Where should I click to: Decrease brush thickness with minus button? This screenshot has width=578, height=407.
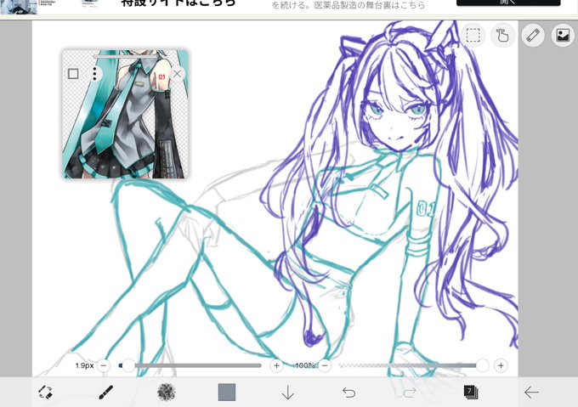pyautogui.click(x=104, y=365)
